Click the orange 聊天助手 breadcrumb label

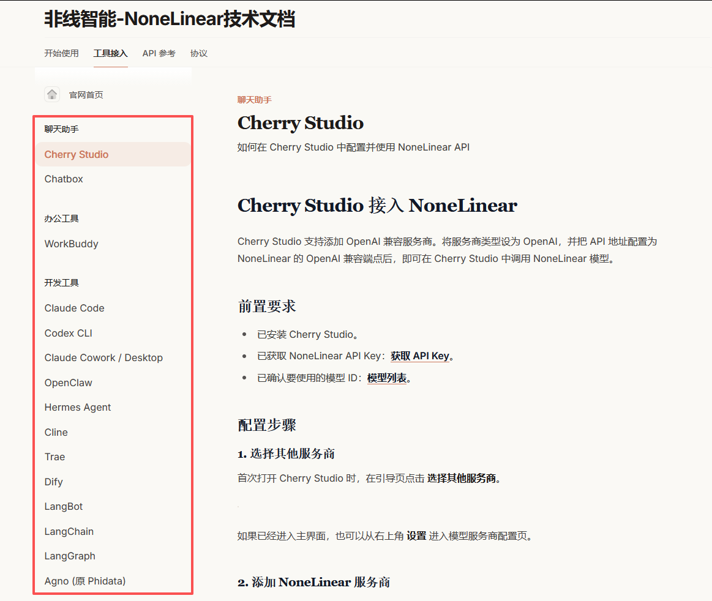click(254, 100)
